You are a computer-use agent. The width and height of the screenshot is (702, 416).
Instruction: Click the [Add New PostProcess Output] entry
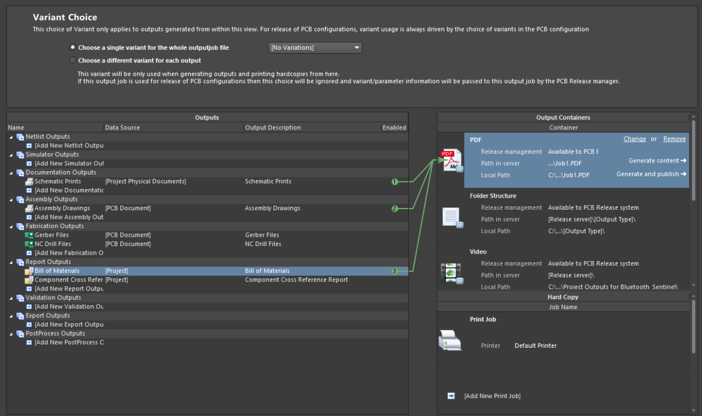click(x=69, y=343)
